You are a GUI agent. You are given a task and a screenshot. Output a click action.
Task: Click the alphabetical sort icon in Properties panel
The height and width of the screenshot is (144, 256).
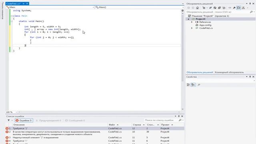coord(193,85)
